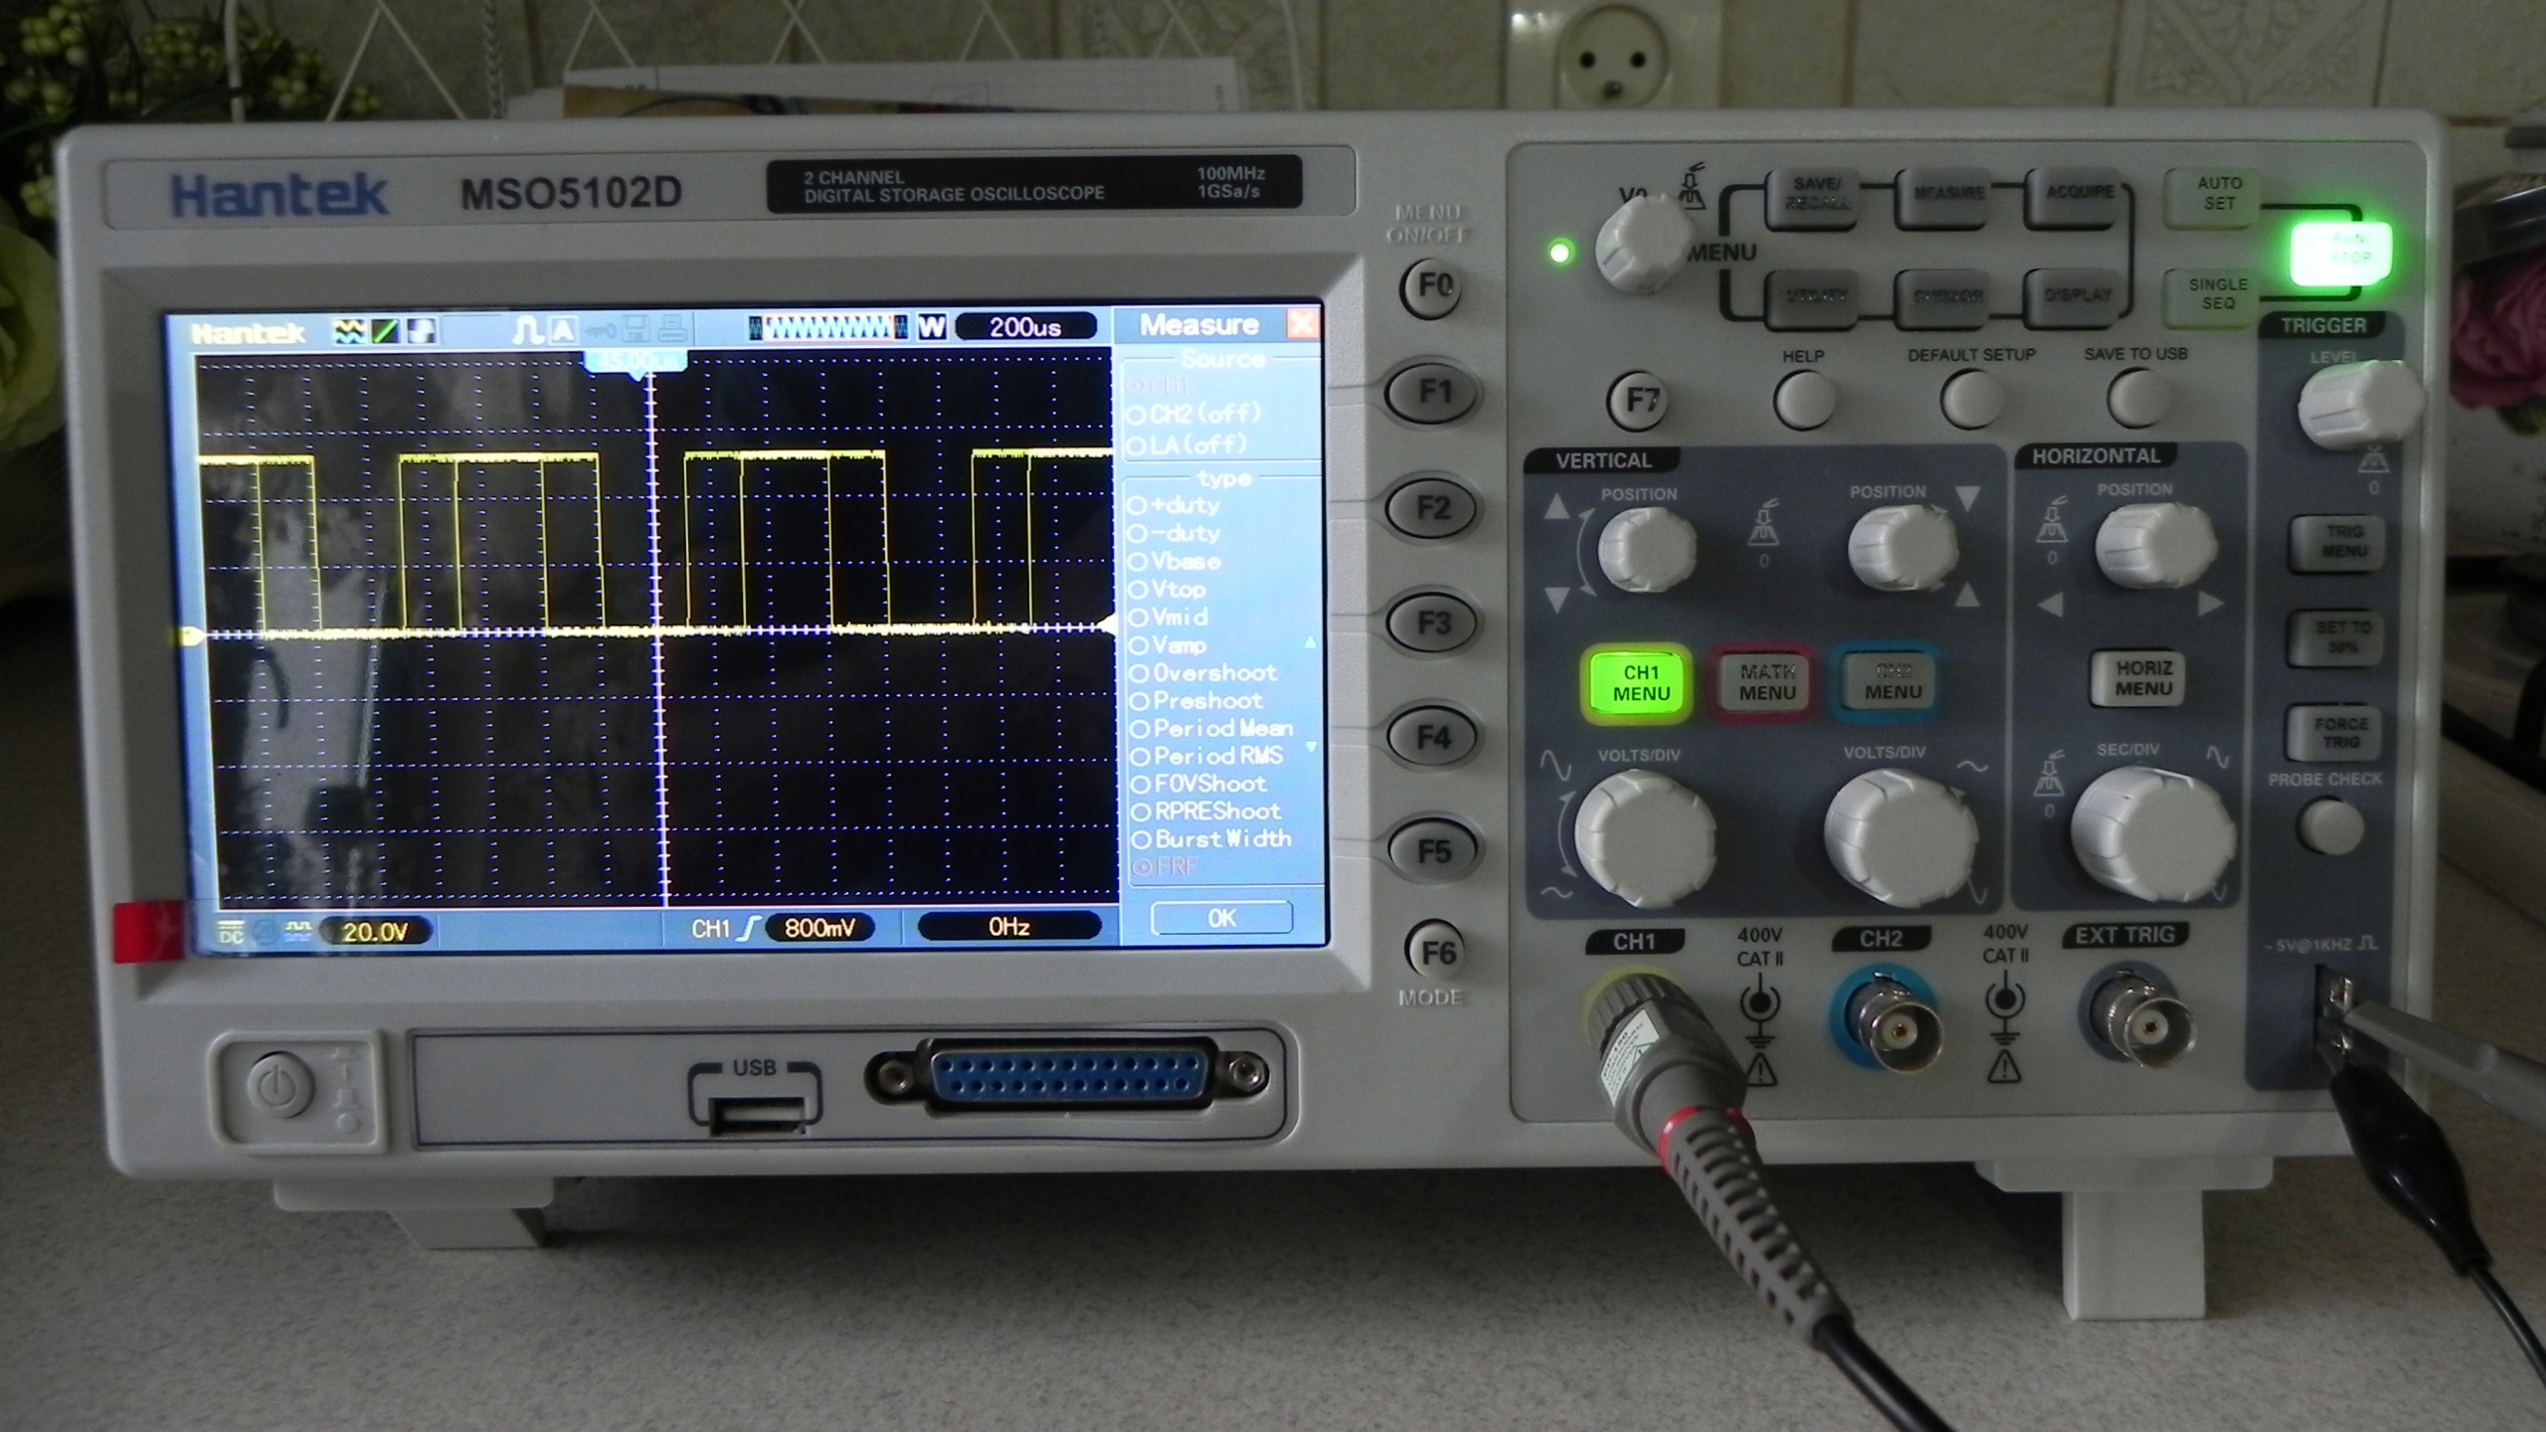The height and width of the screenshot is (1432, 2546).
Task: Push the F5 softkey button
Action: pos(1433,851)
